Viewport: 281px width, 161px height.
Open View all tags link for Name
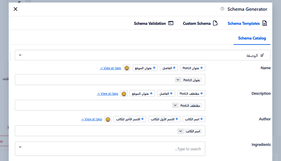(110, 68)
